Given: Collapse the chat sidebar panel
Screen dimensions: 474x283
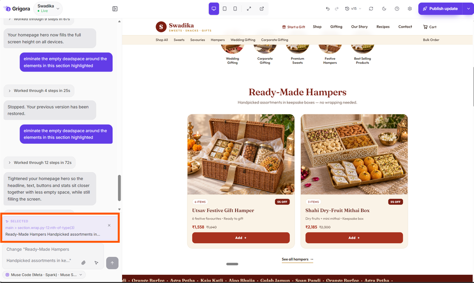Looking at the screenshot, I should (115, 9).
